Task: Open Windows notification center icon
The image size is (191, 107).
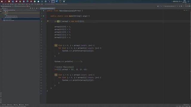Action: (189, 1)
